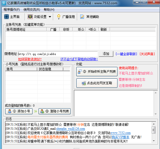Click 登陆小号列表 button
Image resolution: width=160 pixels, height=149 pixels.
54,111
